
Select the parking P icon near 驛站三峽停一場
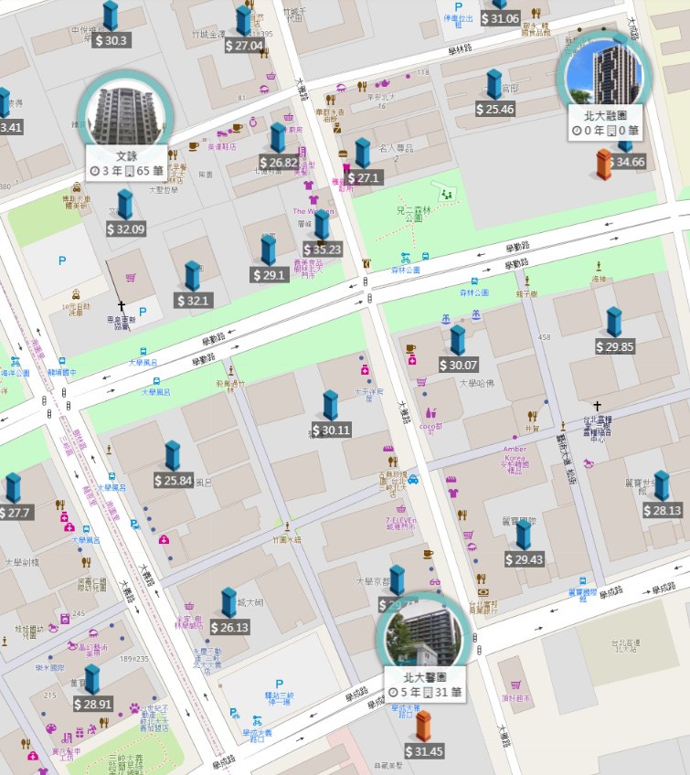tap(280, 684)
